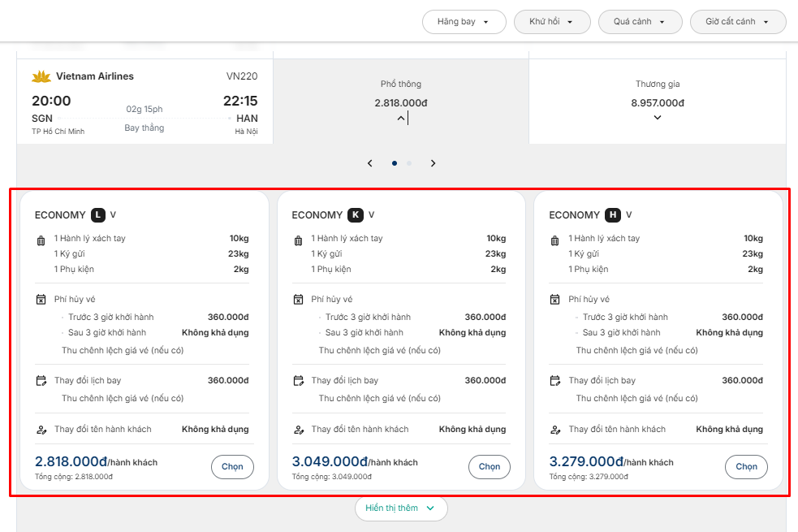Image resolution: width=798 pixels, height=532 pixels.
Task: Open the Khứ hồi trip type dropdown
Action: [551, 22]
